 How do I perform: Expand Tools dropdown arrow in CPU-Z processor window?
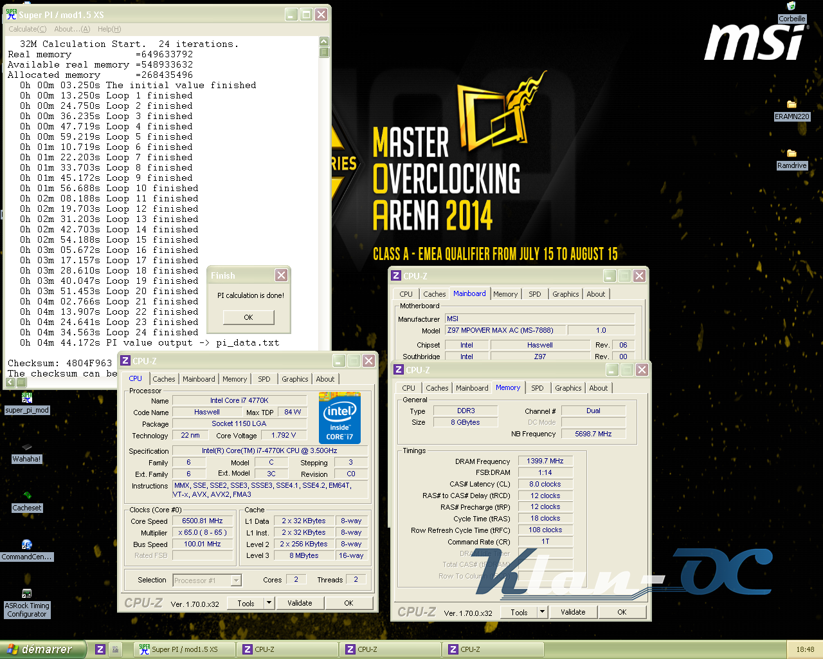(x=269, y=603)
